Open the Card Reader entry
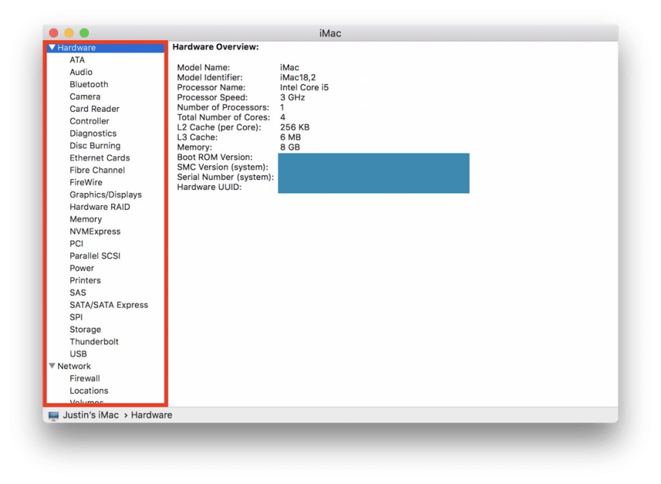The image size is (661, 484). [x=94, y=109]
